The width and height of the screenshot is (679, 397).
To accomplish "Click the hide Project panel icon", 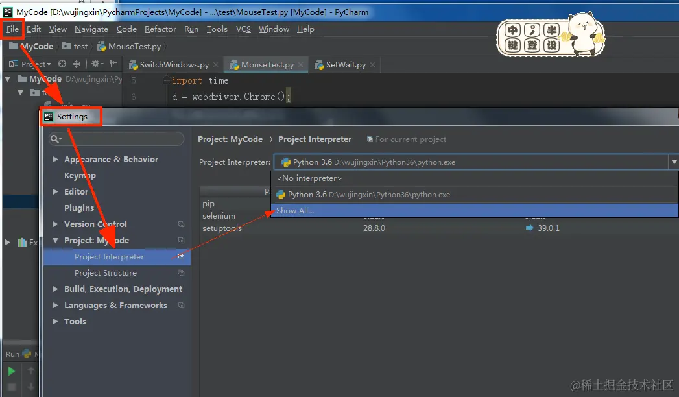I will point(113,64).
